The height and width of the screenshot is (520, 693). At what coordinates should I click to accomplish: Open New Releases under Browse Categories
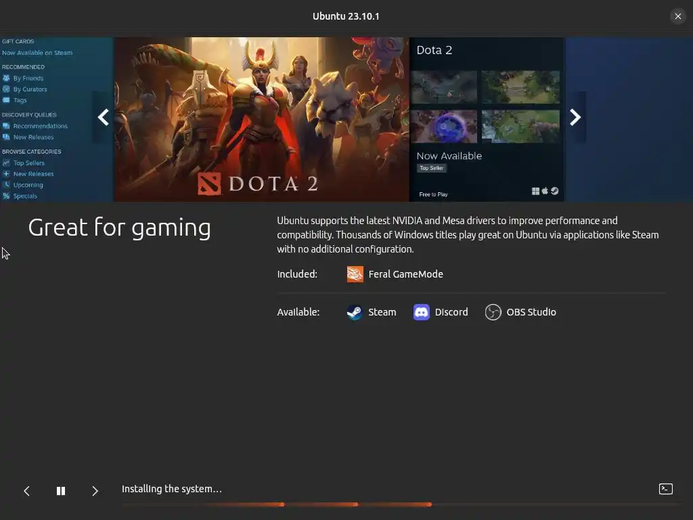[34, 174]
